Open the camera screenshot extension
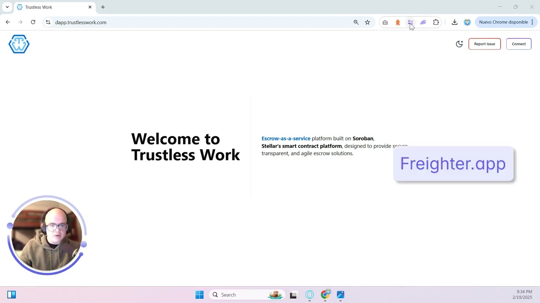540x303 pixels. tap(385, 22)
